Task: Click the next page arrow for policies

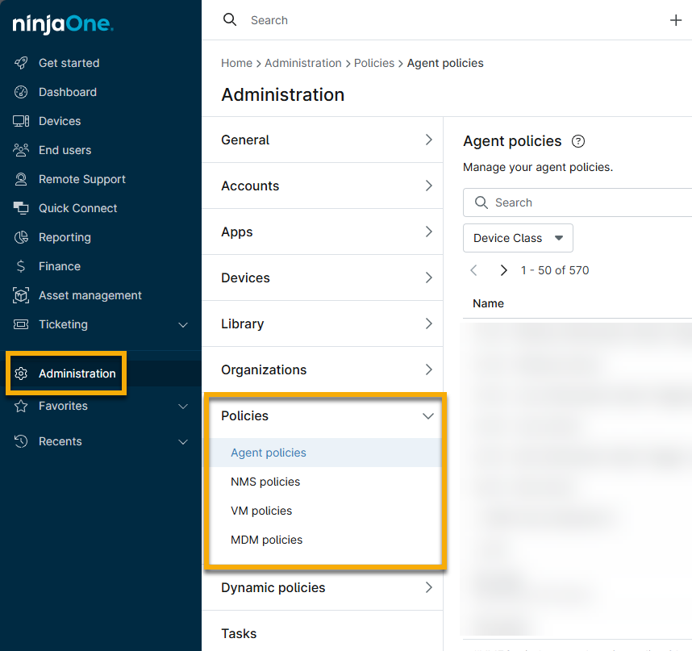Action: [x=503, y=270]
